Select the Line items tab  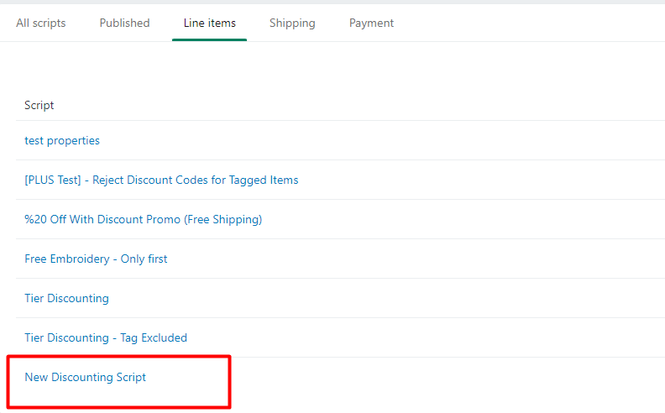click(x=209, y=23)
